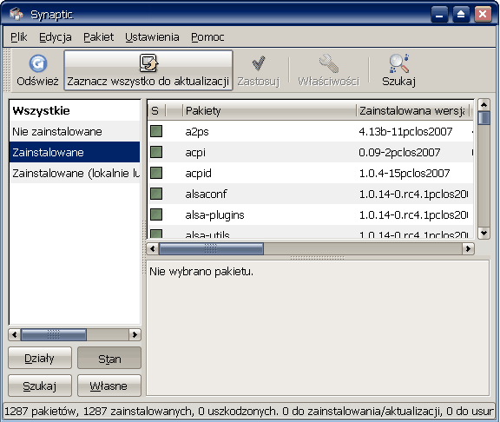Image resolution: width=500 pixels, height=422 pixels.
Task: Open the Plik menu
Action: (19, 37)
